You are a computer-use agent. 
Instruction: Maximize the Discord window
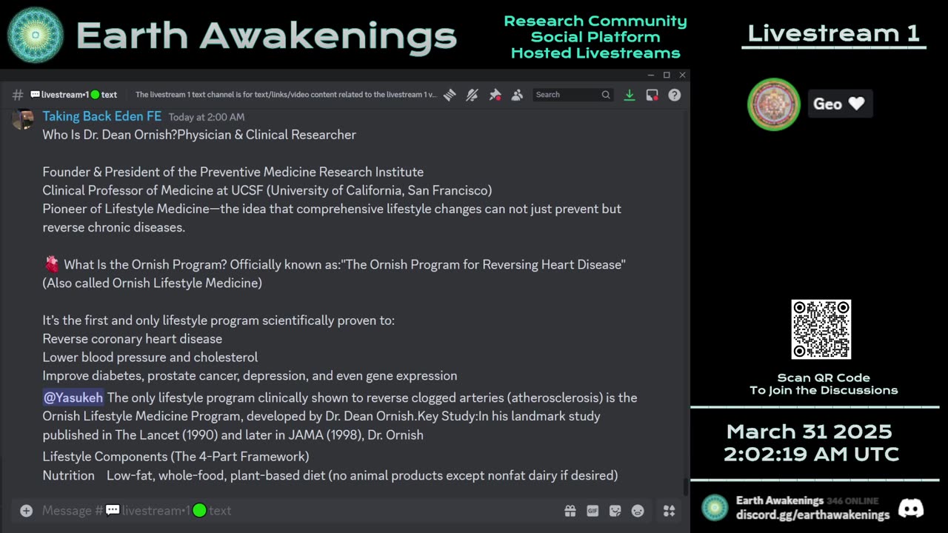coord(667,75)
